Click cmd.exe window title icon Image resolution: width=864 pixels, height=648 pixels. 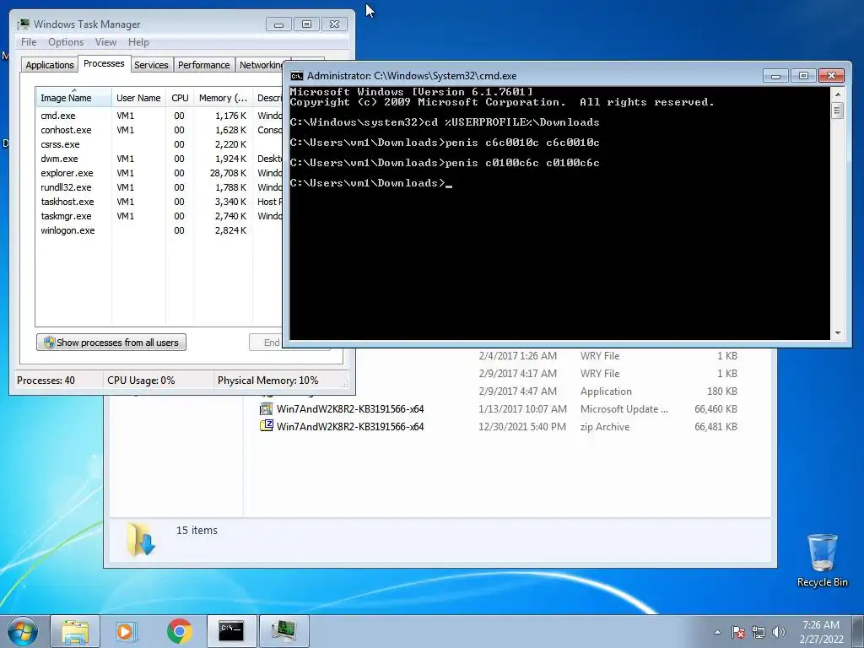click(297, 76)
